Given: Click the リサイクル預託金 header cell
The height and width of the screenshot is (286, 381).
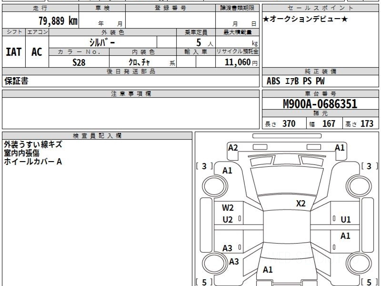Looking at the screenshot, I should tap(237, 52).
